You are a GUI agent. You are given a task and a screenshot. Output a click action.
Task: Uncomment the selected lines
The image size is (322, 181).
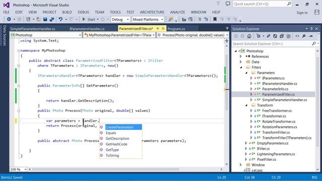click(206, 19)
